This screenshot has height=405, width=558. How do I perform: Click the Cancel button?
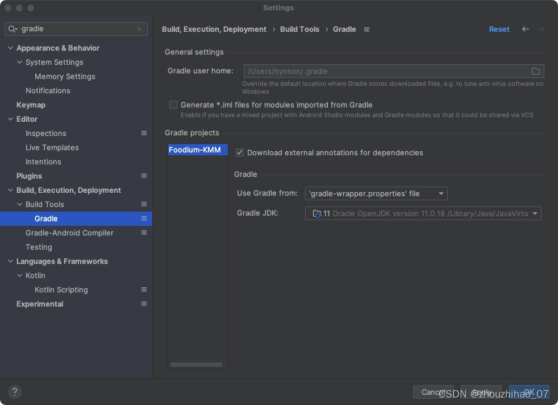coord(433,392)
